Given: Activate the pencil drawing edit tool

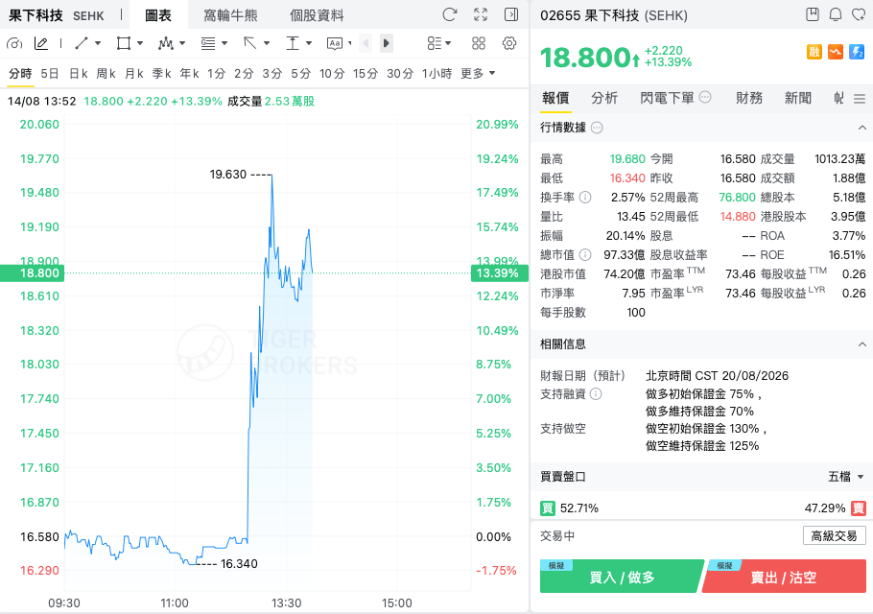Looking at the screenshot, I should point(41,43).
